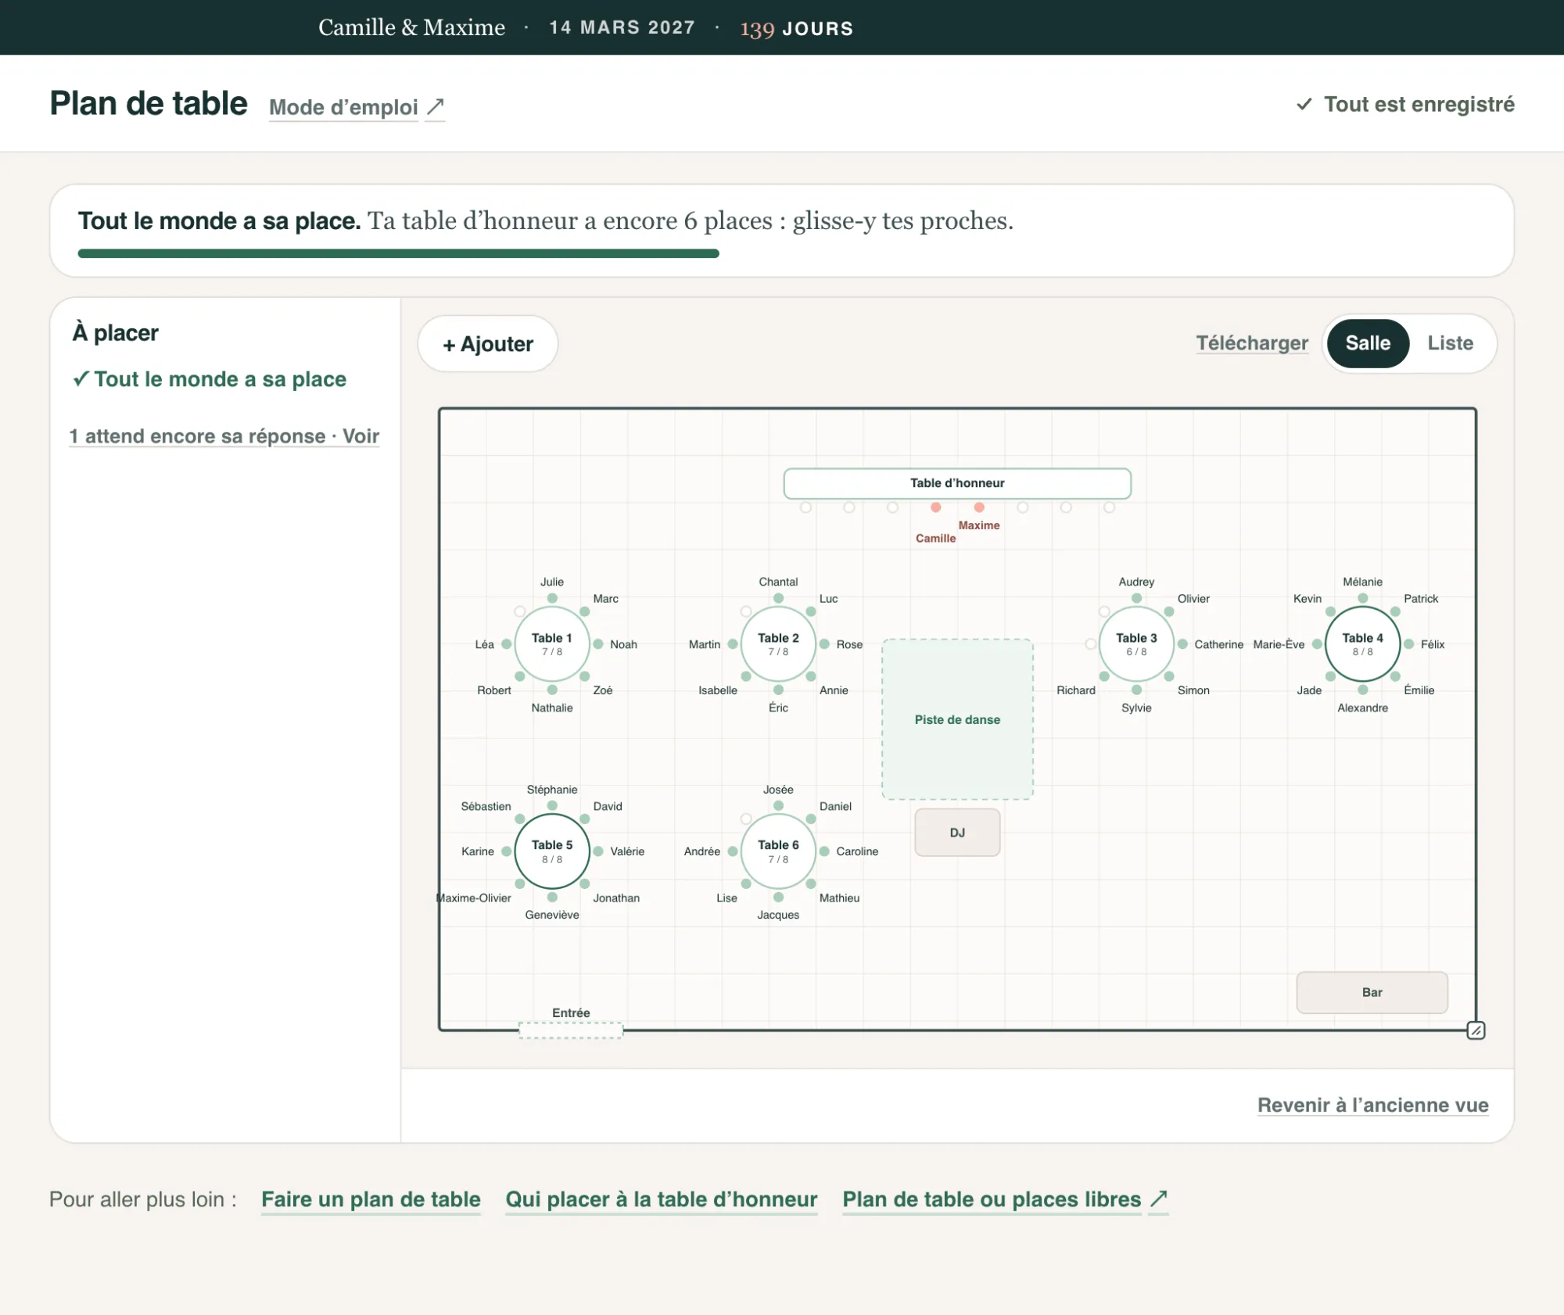
Task: Click guest name Isabelle
Action: click(718, 690)
